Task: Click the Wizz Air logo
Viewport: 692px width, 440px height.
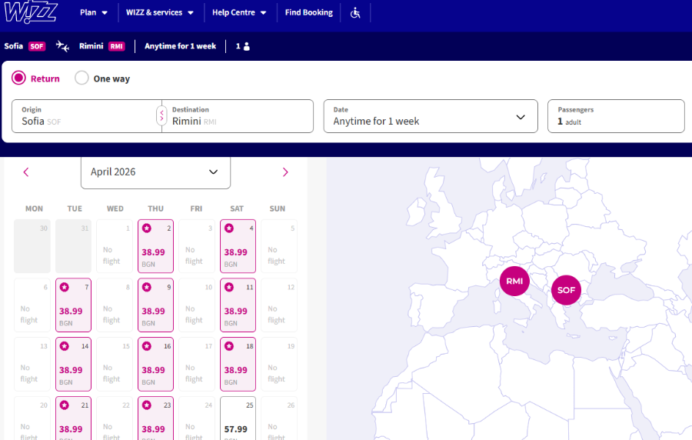Action: (x=31, y=12)
